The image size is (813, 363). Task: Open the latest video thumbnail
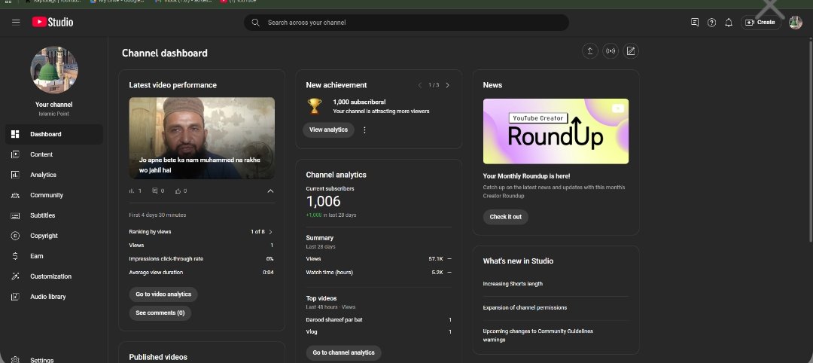(x=202, y=138)
